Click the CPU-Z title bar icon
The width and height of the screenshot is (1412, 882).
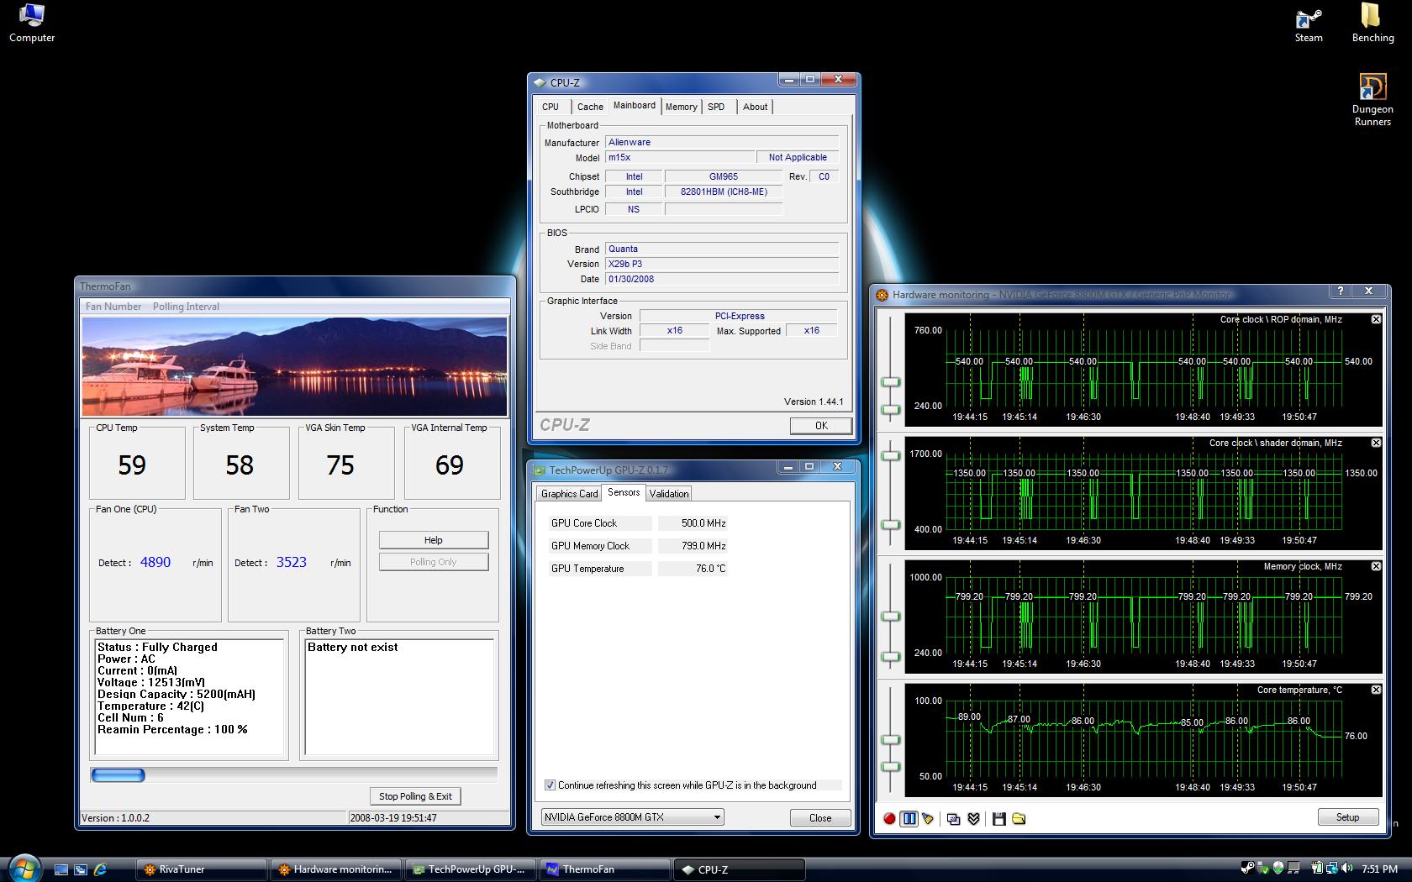[x=540, y=82]
